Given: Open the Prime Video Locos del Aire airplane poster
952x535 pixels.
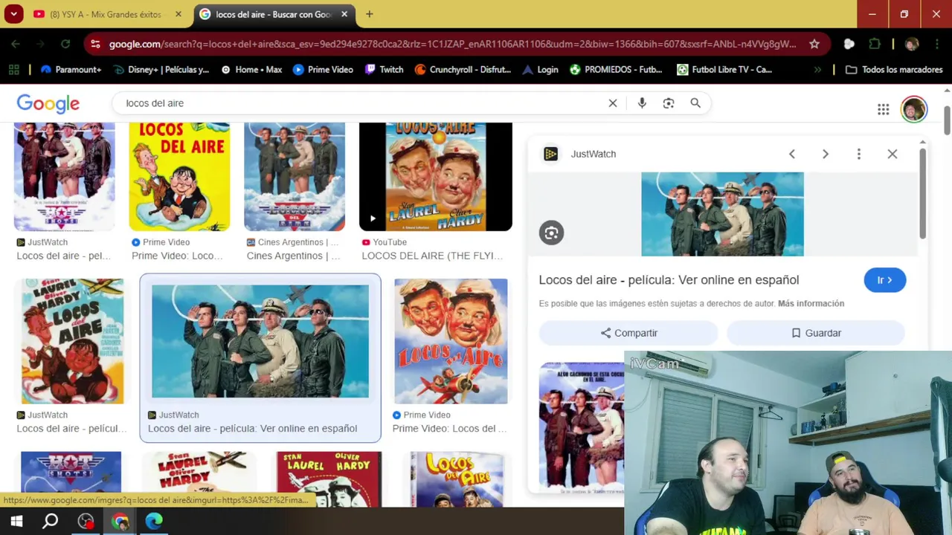Looking at the screenshot, I should click(x=451, y=341).
